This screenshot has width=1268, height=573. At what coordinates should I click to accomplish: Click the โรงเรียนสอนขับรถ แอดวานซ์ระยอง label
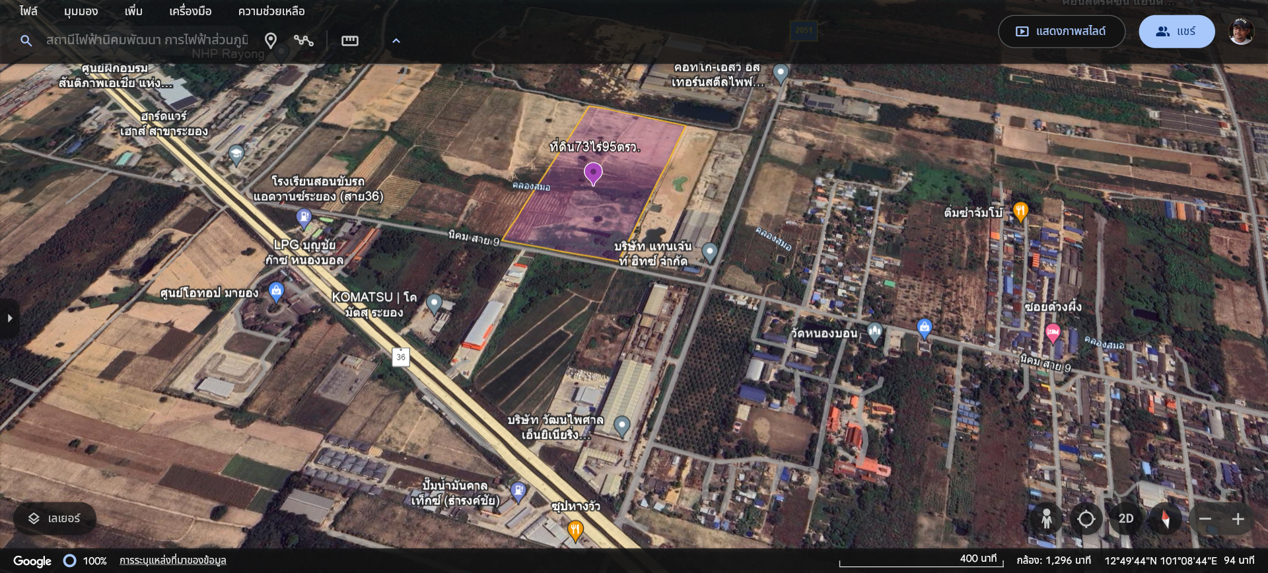click(x=318, y=189)
